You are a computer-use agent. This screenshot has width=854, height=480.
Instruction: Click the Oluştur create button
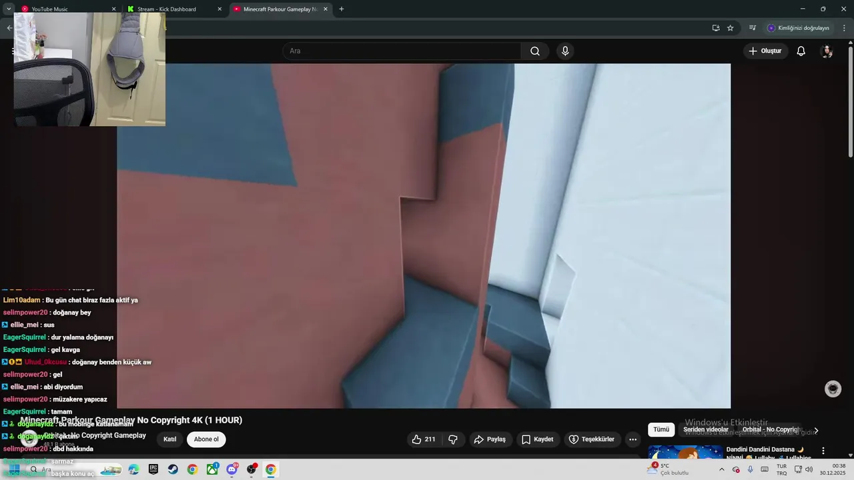pyautogui.click(x=765, y=51)
